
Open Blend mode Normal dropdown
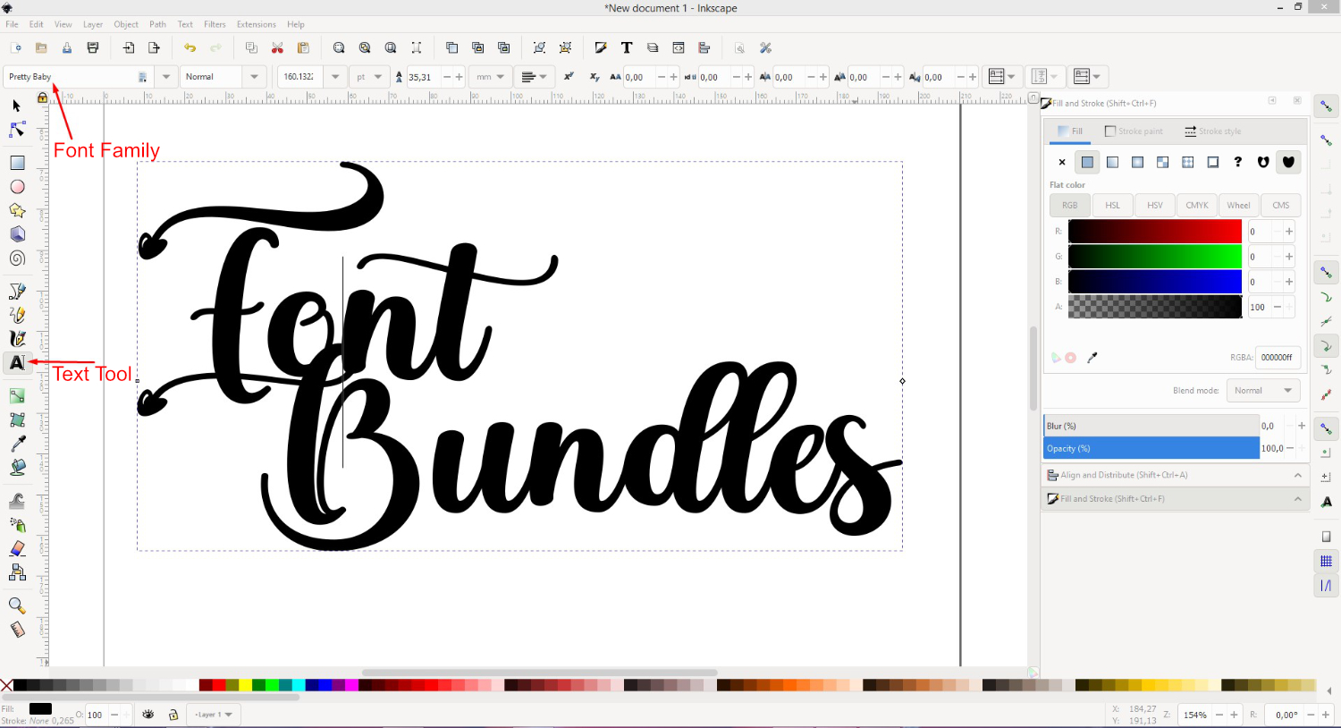(1263, 391)
